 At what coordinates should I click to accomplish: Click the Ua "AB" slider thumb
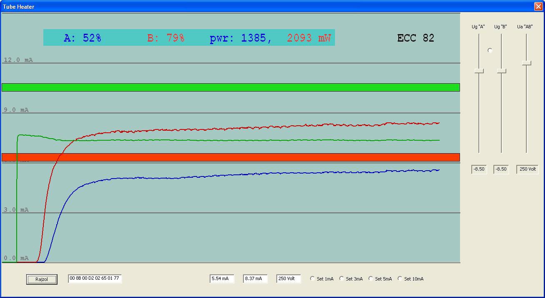(x=527, y=63)
